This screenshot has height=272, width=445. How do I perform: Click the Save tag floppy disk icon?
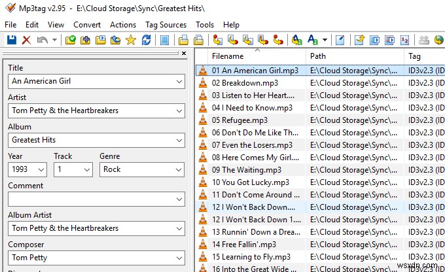(x=12, y=40)
